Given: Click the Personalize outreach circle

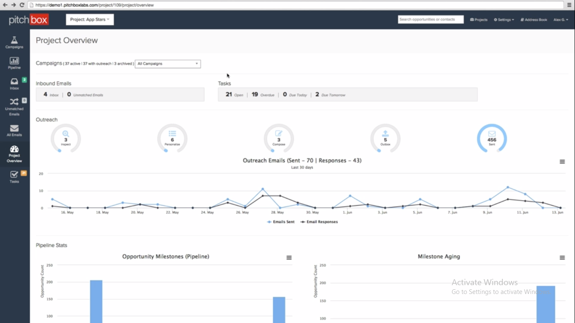Looking at the screenshot, I should pos(172,138).
